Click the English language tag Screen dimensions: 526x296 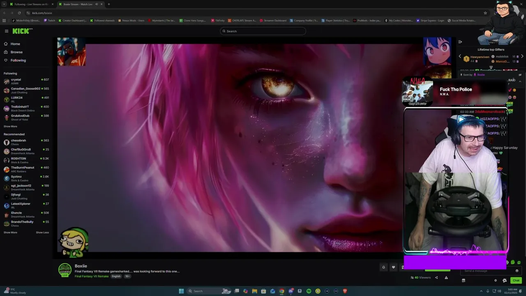(x=116, y=276)
